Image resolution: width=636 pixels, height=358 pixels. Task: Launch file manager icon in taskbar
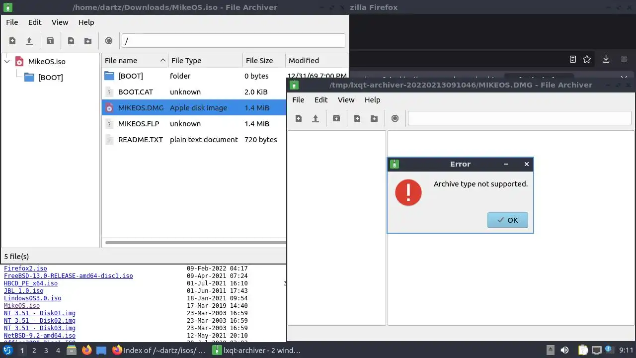(72, 351)
